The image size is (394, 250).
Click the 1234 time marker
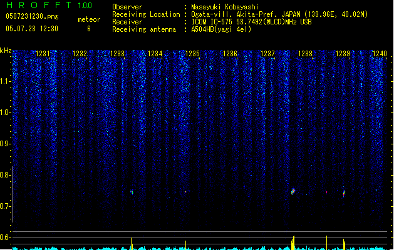point(155,54)
